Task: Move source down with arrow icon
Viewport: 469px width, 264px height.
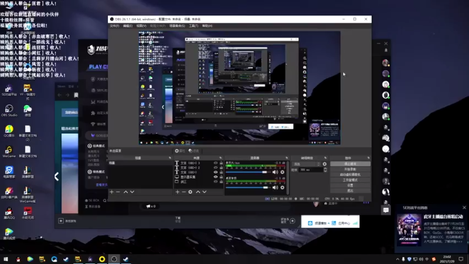Action: 204,192
